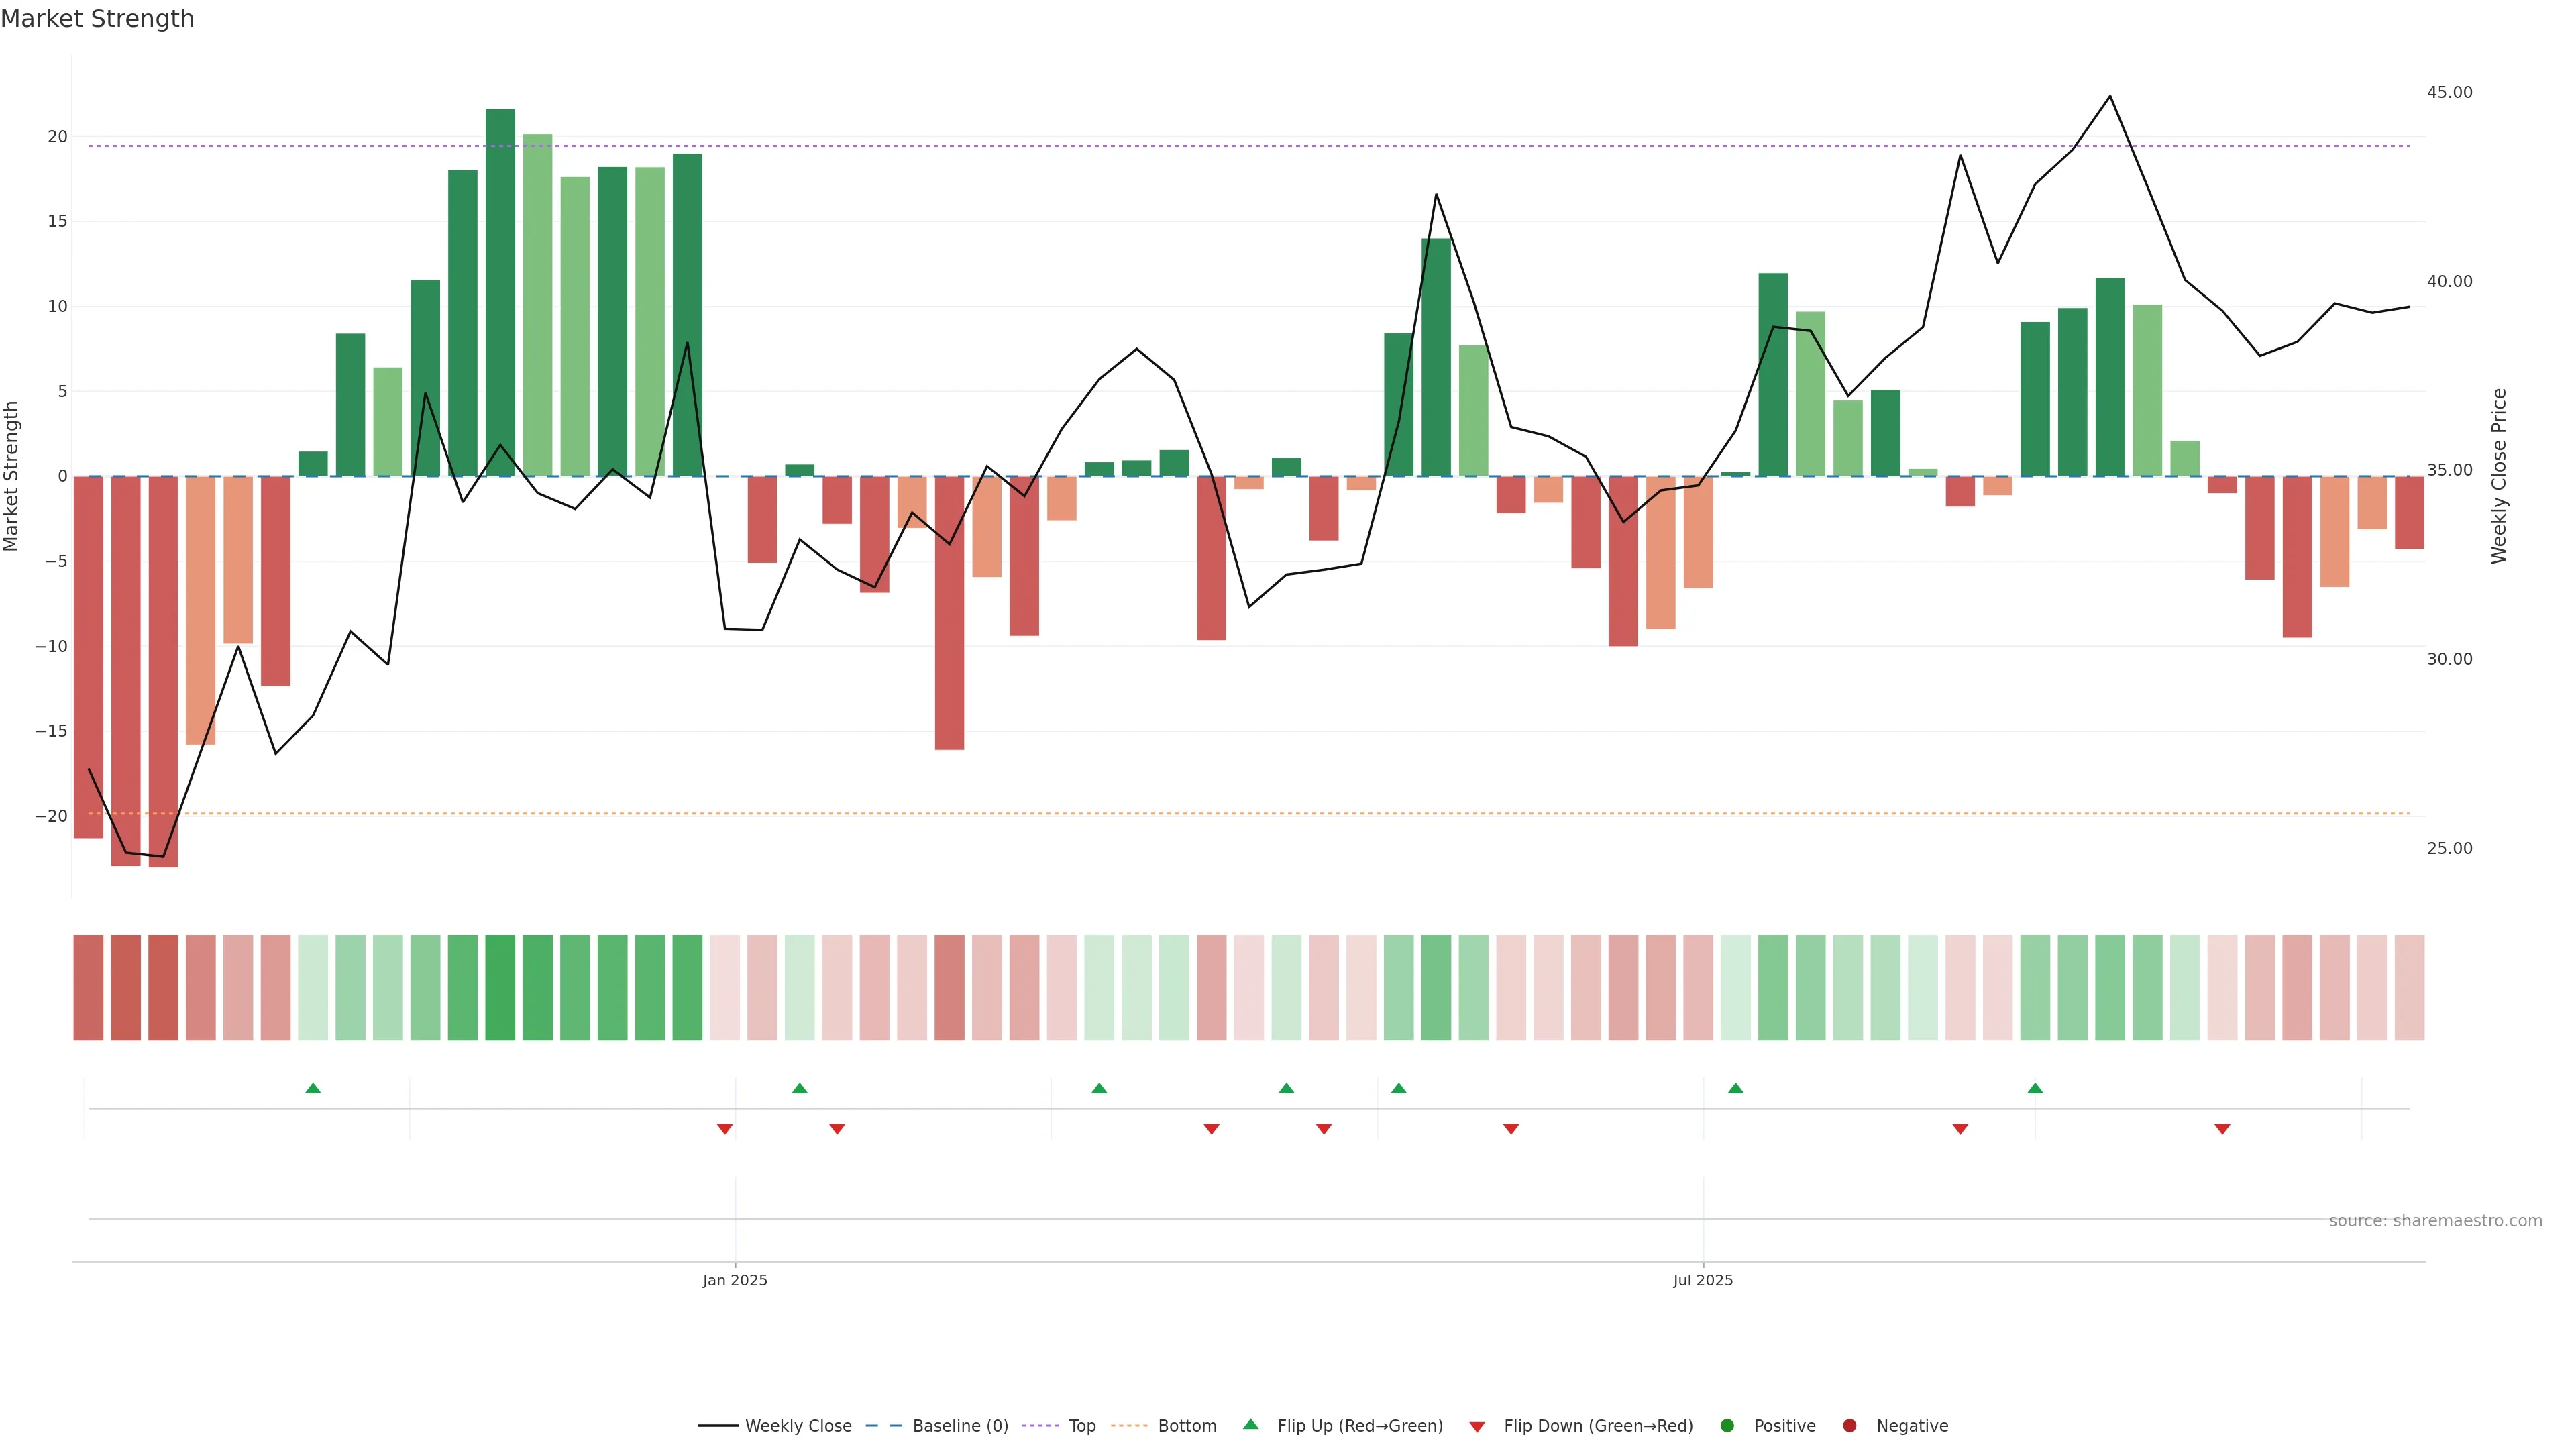
Task: Click the Jan 2025 axis label
Action: point(735,1280)
